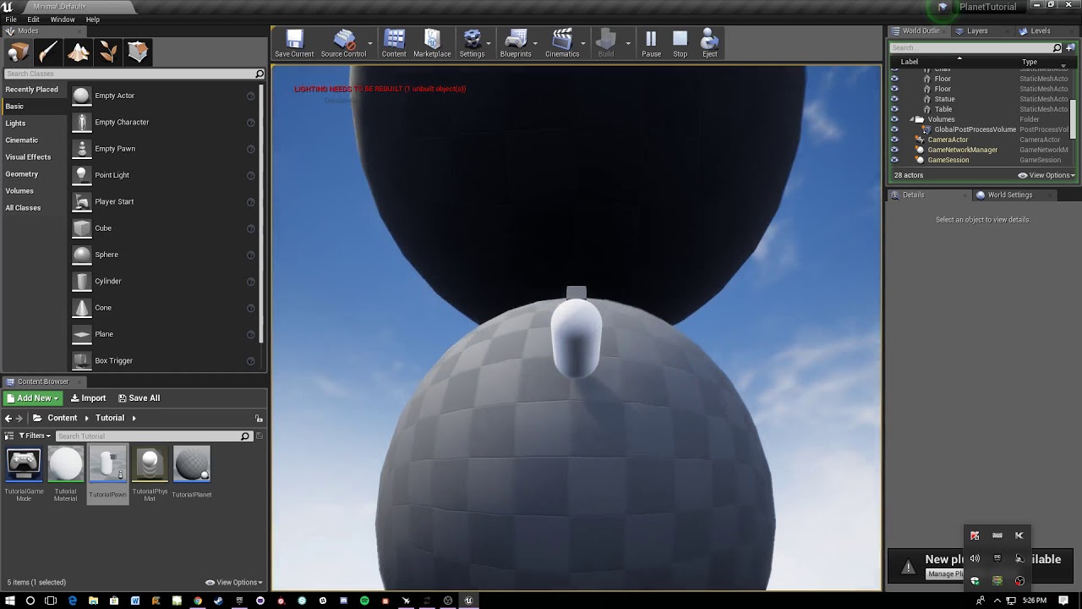1082x609 pixels.
Task: Select the Place mode icon
Action: click(18, 52)
